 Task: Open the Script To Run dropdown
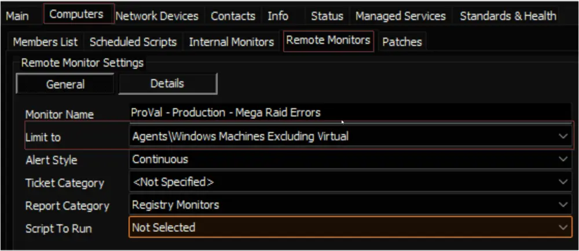coord(350,227)
